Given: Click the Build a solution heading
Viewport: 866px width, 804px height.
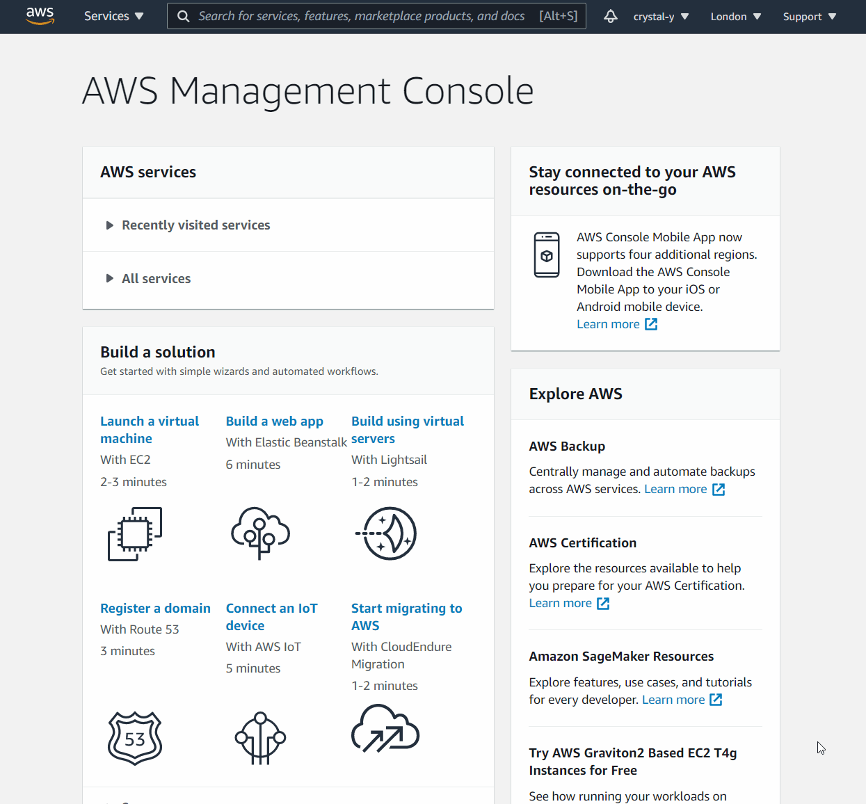Looking at the screenshot, I should pos(158,352).
